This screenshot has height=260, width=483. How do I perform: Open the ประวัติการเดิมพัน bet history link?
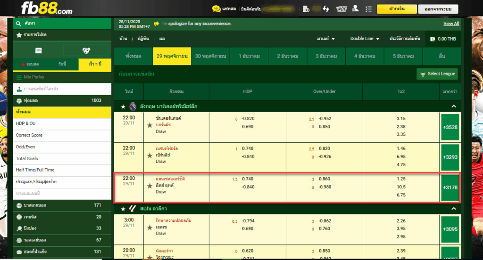pos(405,39)
